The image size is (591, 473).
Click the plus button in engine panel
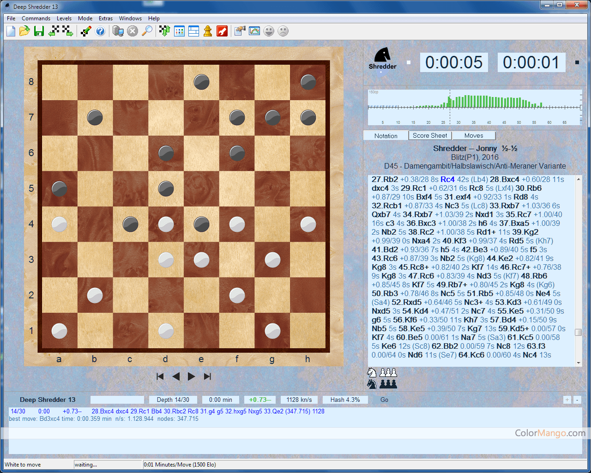(x=567, y=400)
